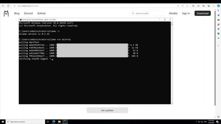Maximize the Command Prompt window
Image resolution: width=221 pixels, height=124 pixels.
tap(165, 20)
